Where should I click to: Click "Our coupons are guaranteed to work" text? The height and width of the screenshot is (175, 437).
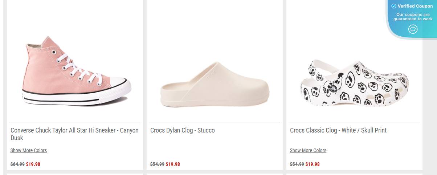pyautogui.click(x=413, y=17)
